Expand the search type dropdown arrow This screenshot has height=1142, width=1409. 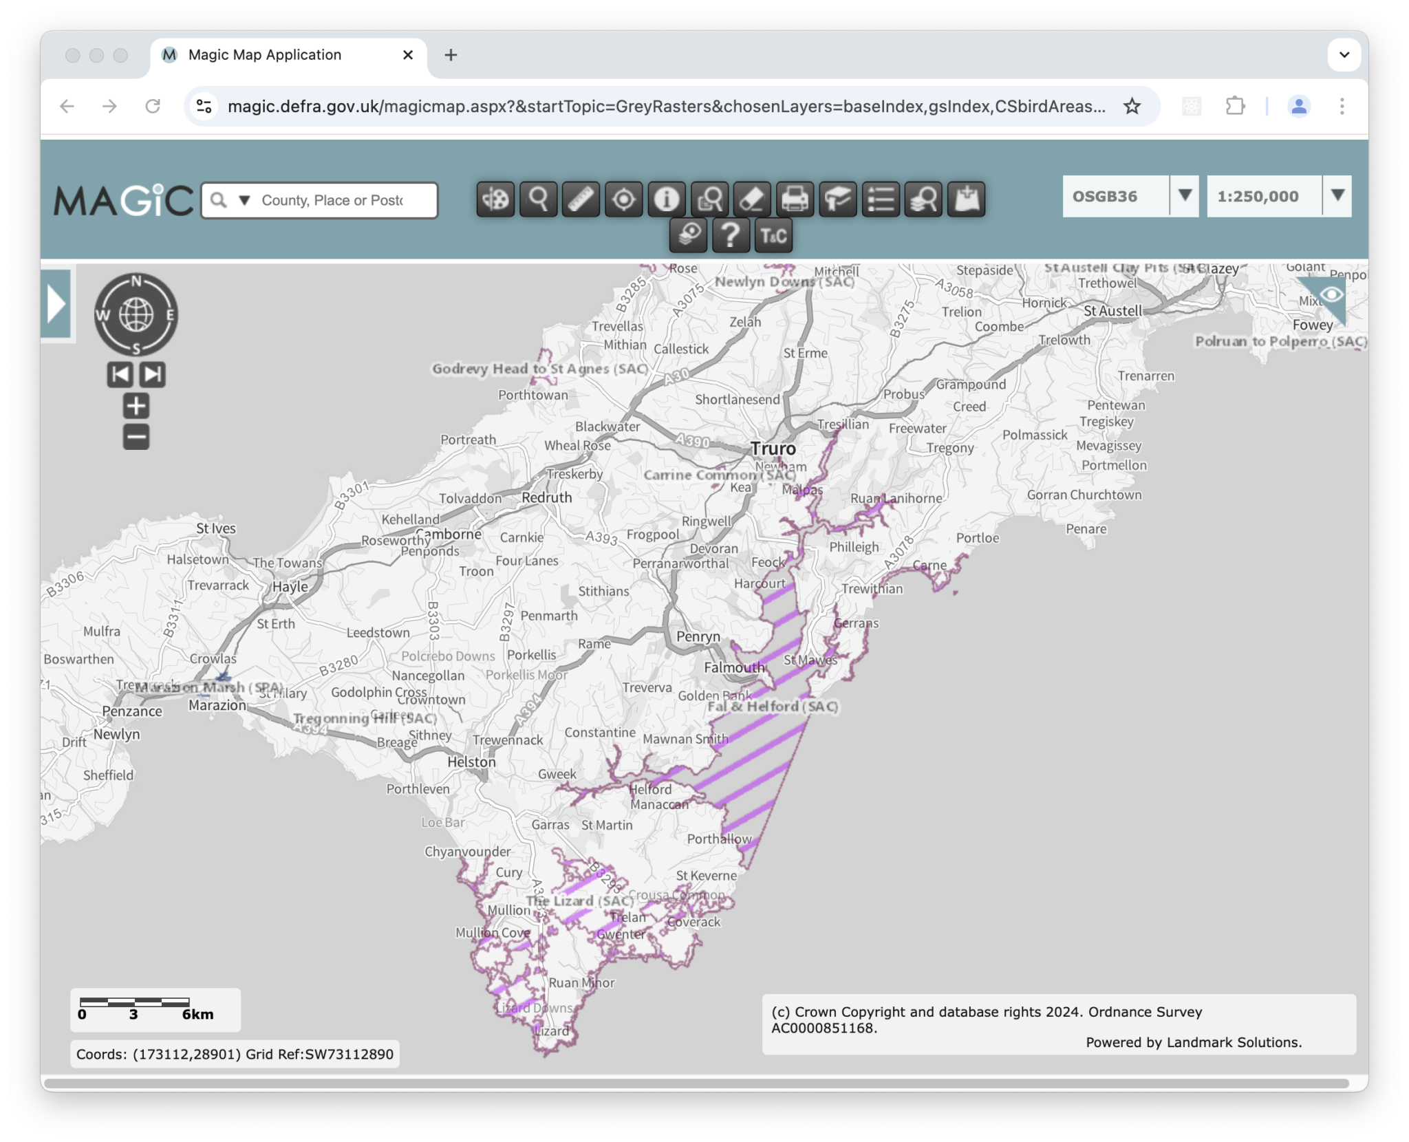pyautogui.click(x=244, y=200)
